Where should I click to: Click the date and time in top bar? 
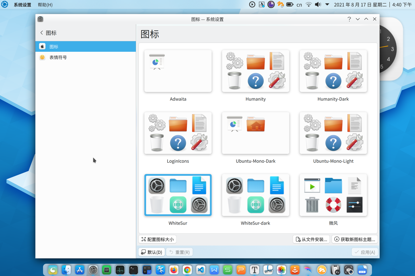373,5
